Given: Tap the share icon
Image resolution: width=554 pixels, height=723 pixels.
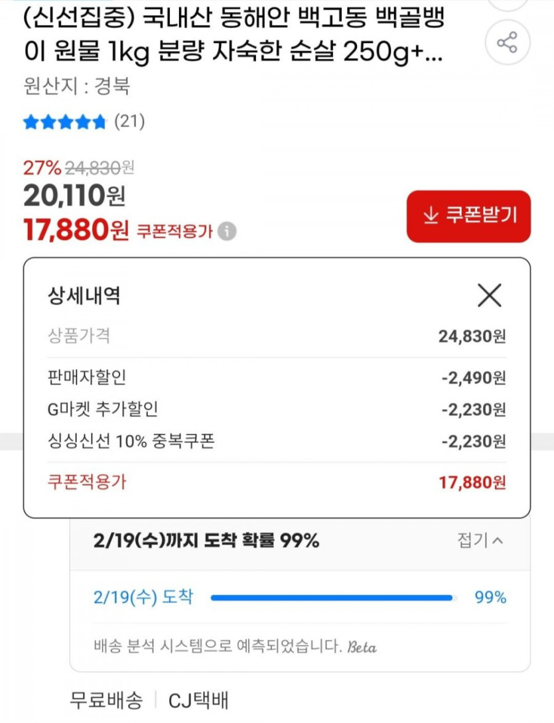Looking at the screenshot, I should tap(508, 43).
